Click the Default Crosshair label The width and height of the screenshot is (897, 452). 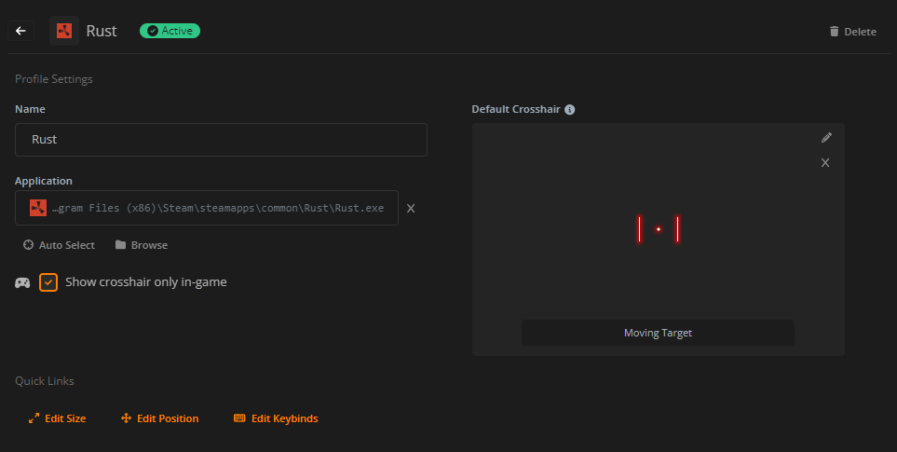click(516, 109)
